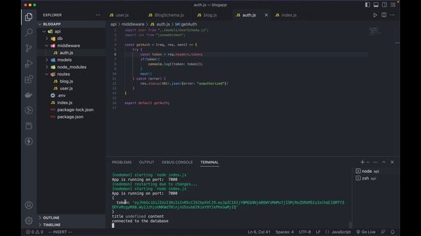Expand the TIMELINE section
The height and width of the screenshot is (236, 421).
click(71, 225)
